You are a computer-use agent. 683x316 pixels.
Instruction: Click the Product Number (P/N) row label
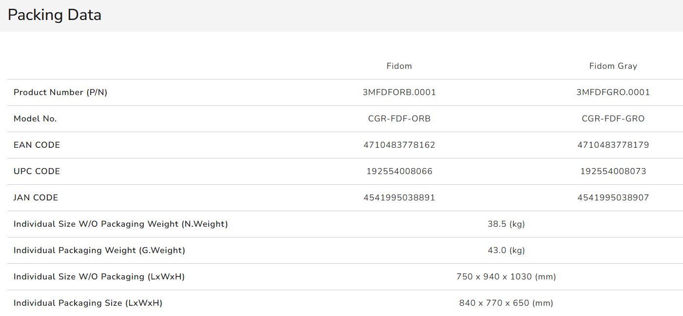60,92
